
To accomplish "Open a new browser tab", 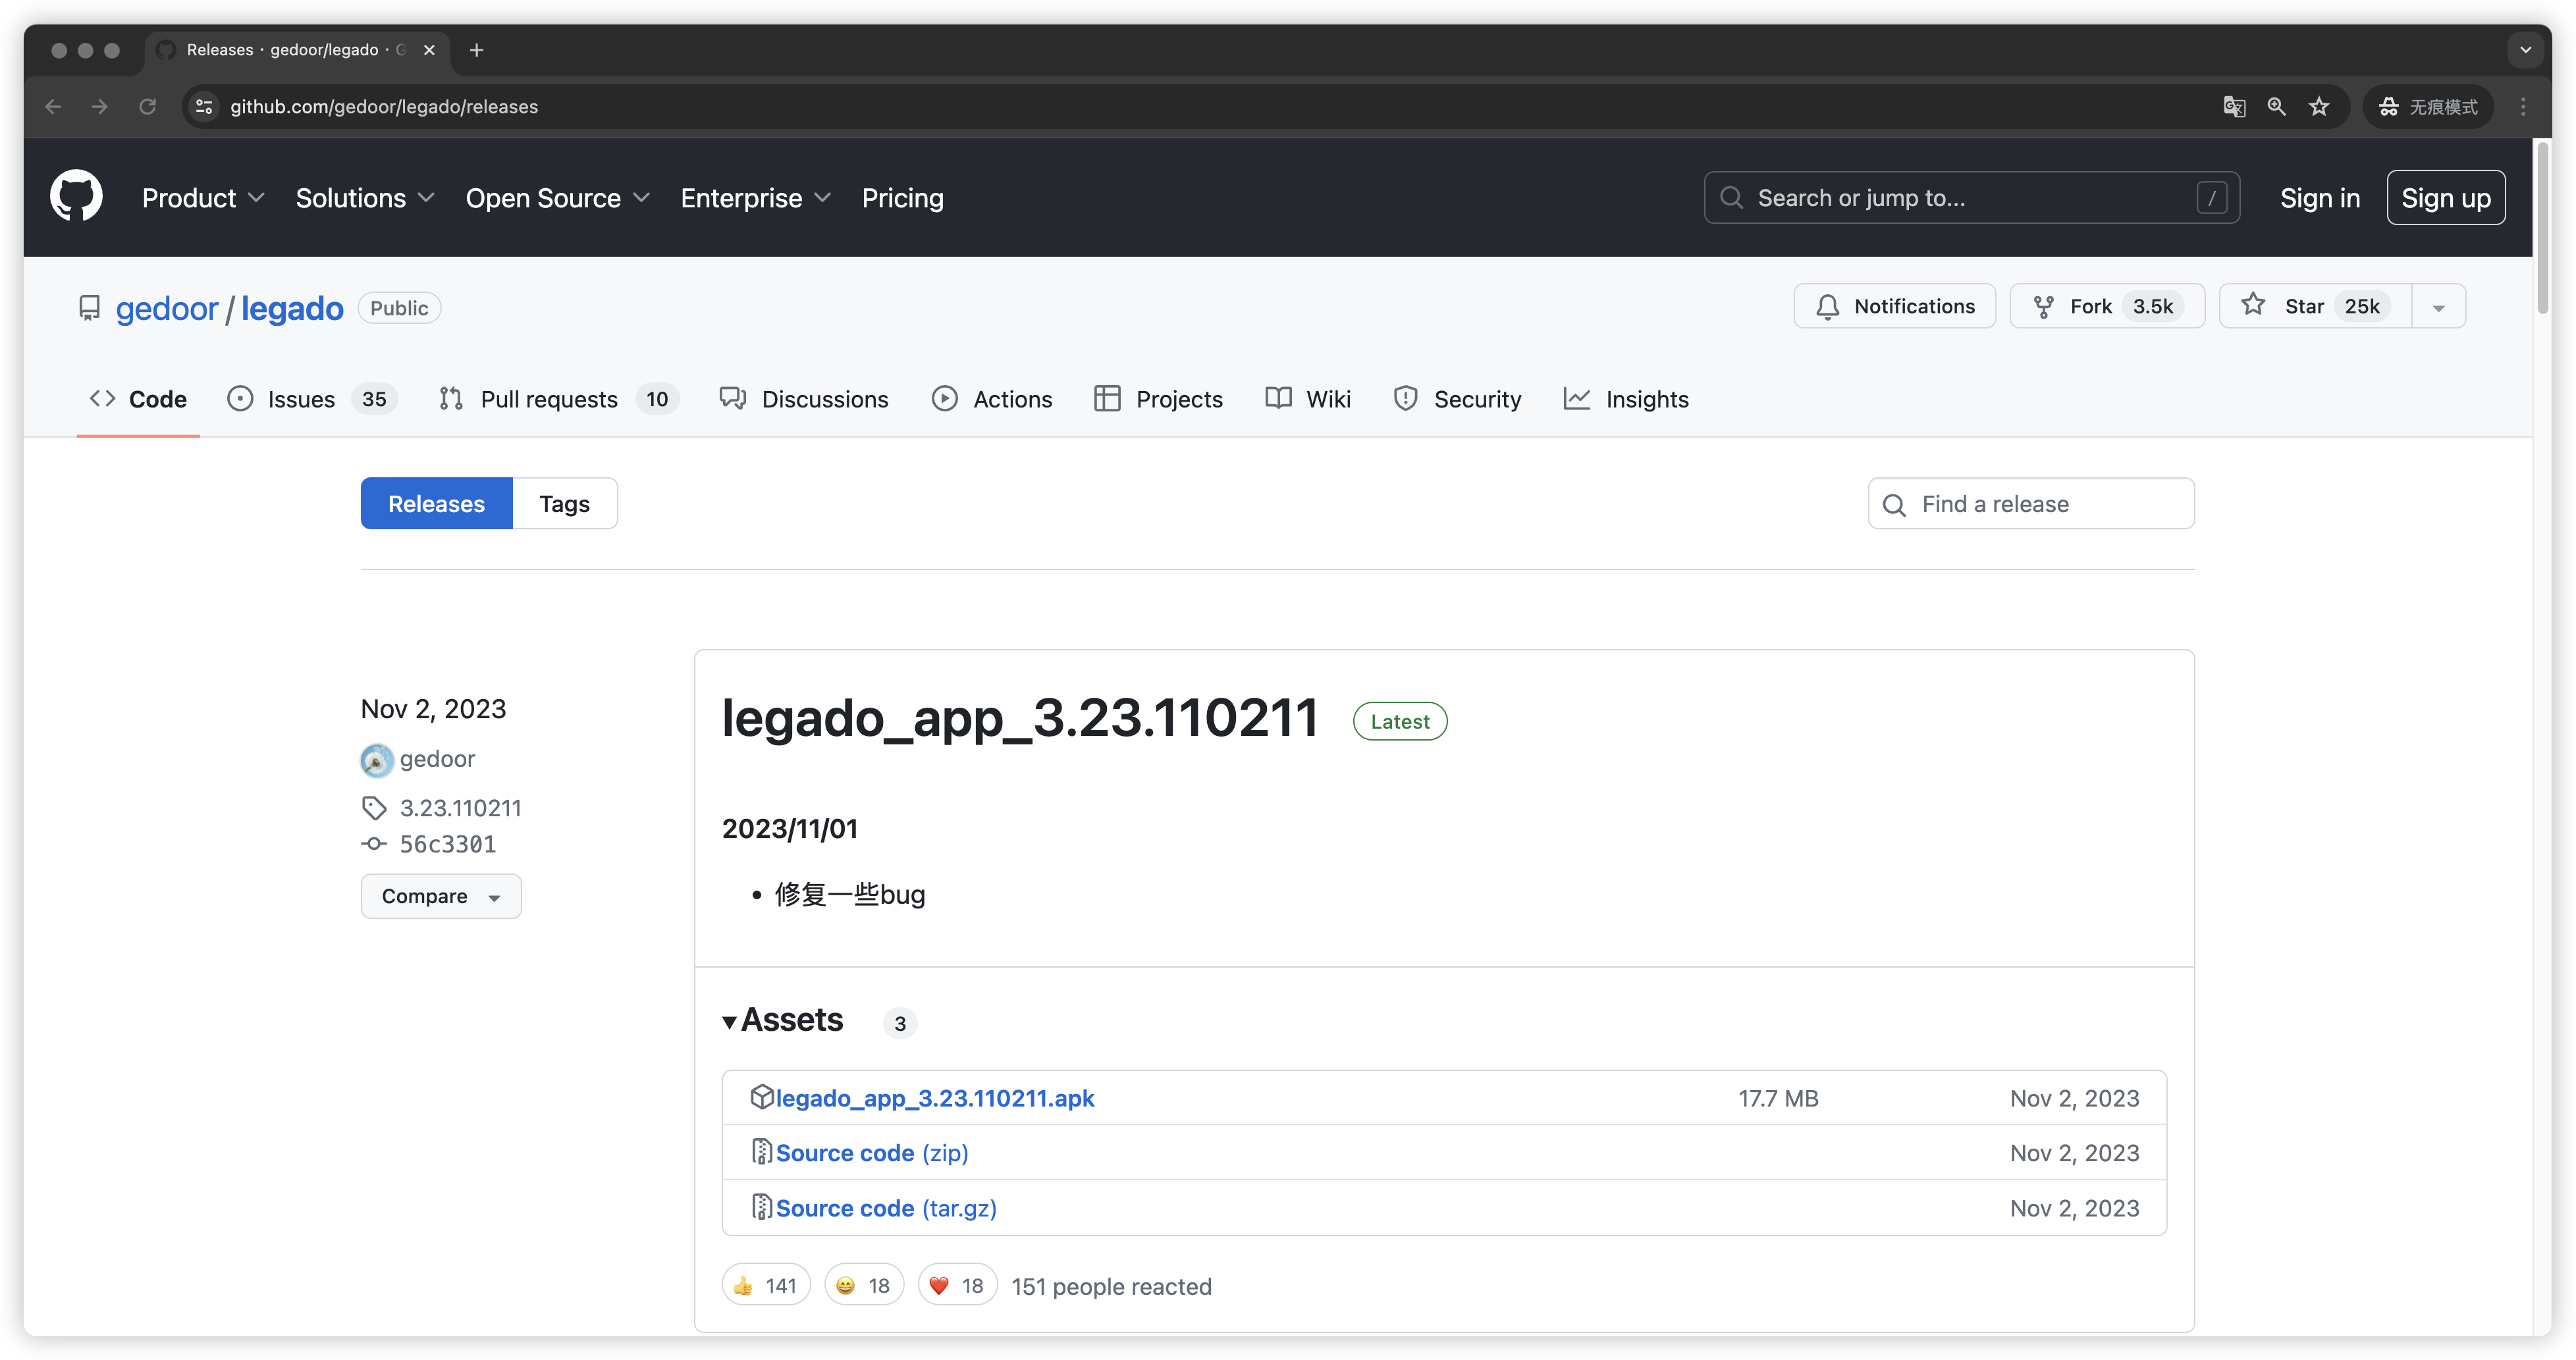I will click(x=477, y=50).
